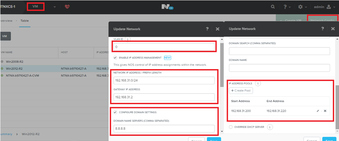Image resolution: width=339 pixels, height=141 pixels.
Task: Click the Override DHCP Server info icon
Action: 270,127
